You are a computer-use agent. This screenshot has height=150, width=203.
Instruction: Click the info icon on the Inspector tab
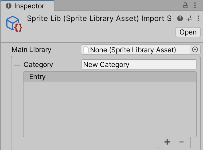click(9, 6)
